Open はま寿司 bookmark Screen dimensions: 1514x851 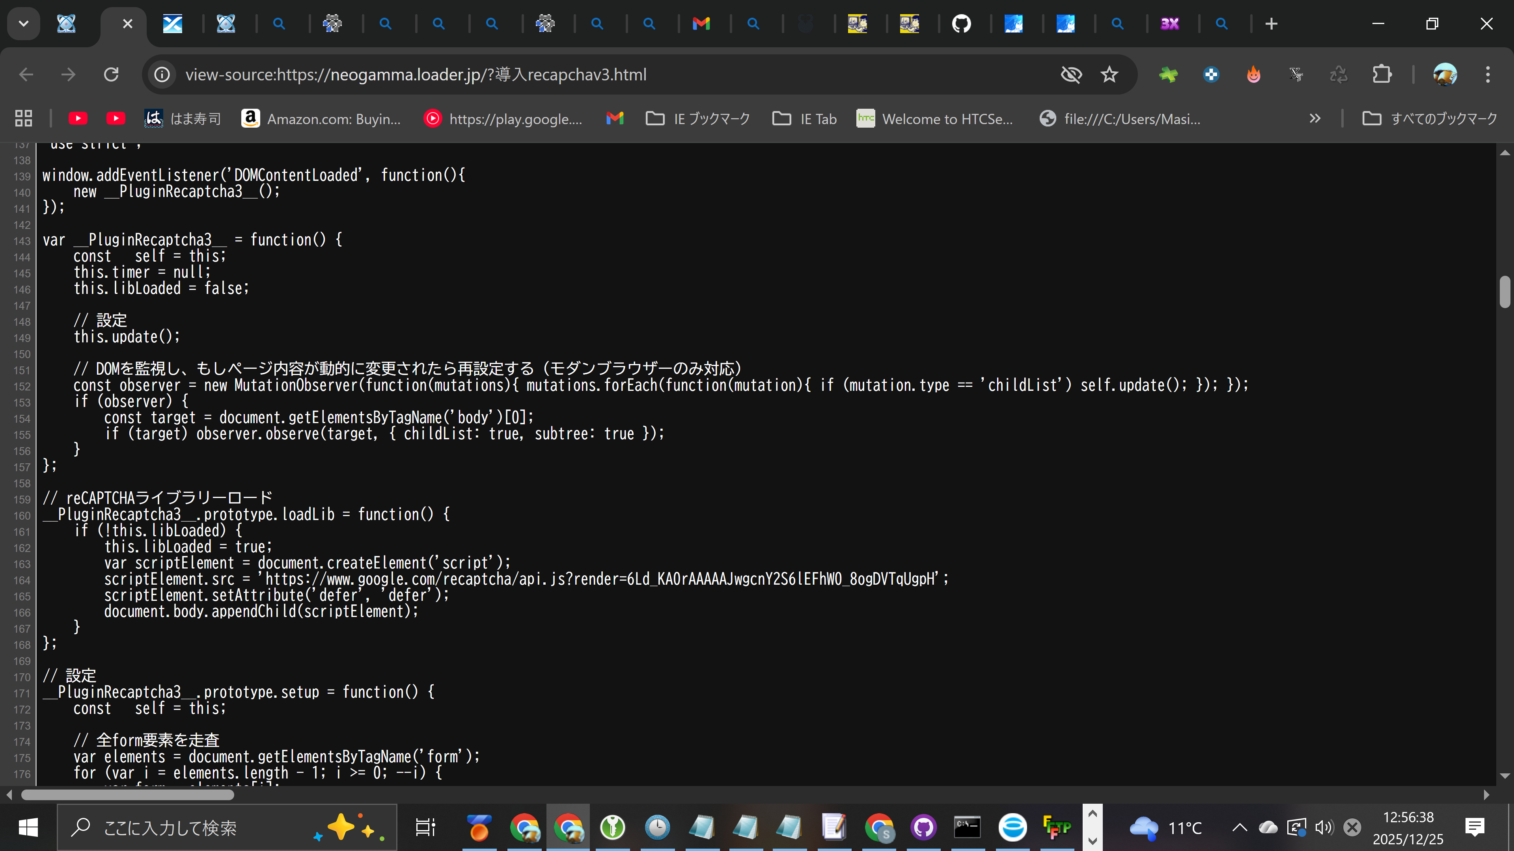tap(183, 119)
